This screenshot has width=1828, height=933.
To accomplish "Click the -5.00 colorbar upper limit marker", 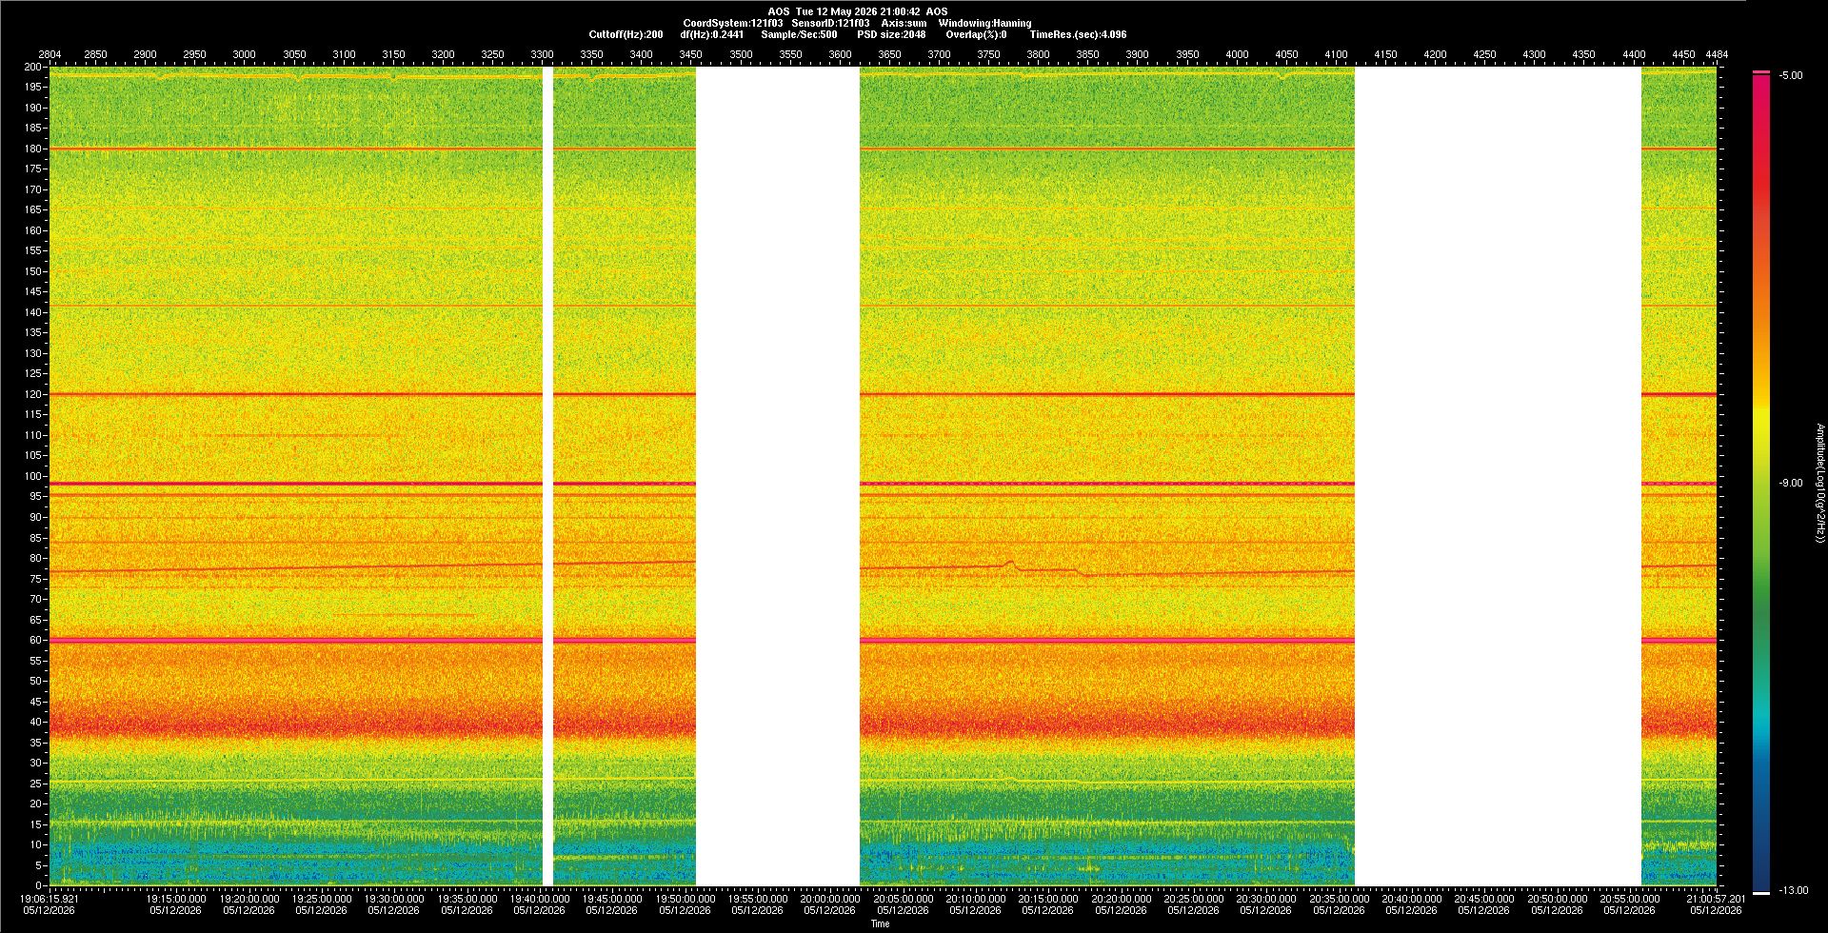I will (1791, 75).
